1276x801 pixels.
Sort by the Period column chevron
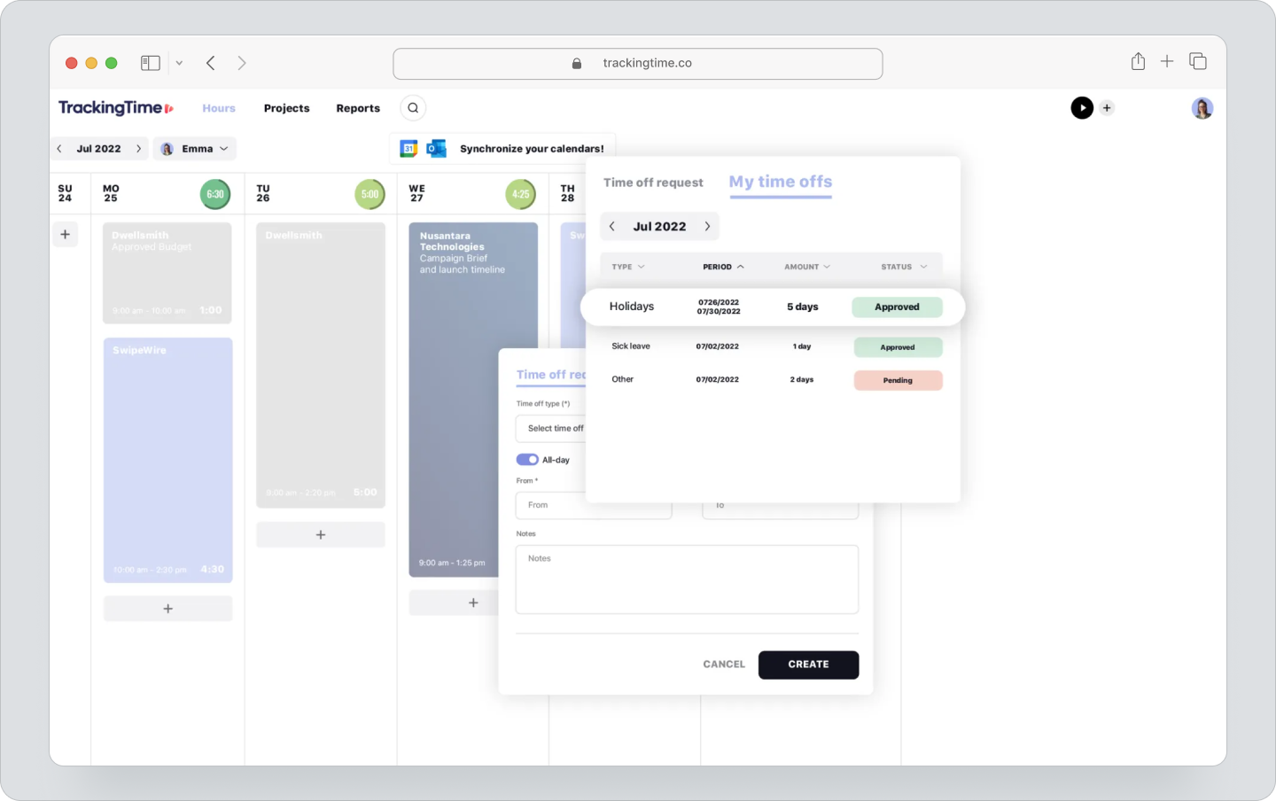click(x=743, y=266)
